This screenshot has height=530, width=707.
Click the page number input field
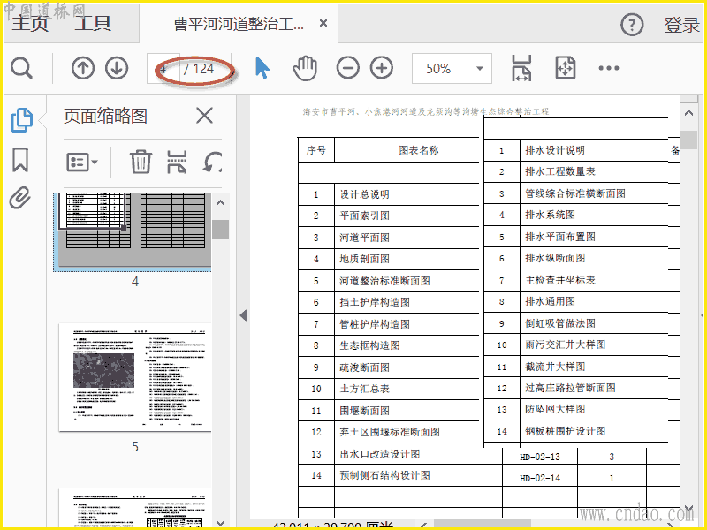point(163,69)
